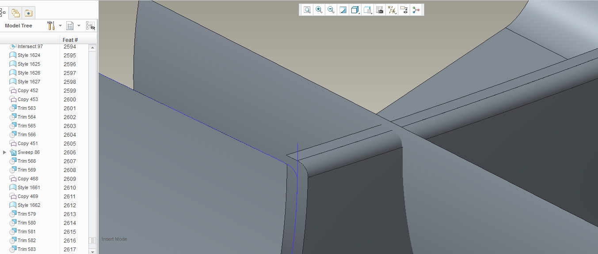The image size is (598, 254).
Task: Open the Settings dropdown arrow beside hammer
Action: click(61, 26)
